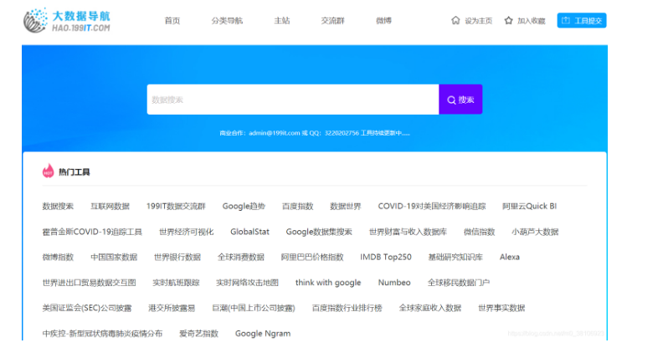Screen dimensions: 663x353
Task: Open the 小葫芦大数据 link
Action: click(x=535, y=232)
